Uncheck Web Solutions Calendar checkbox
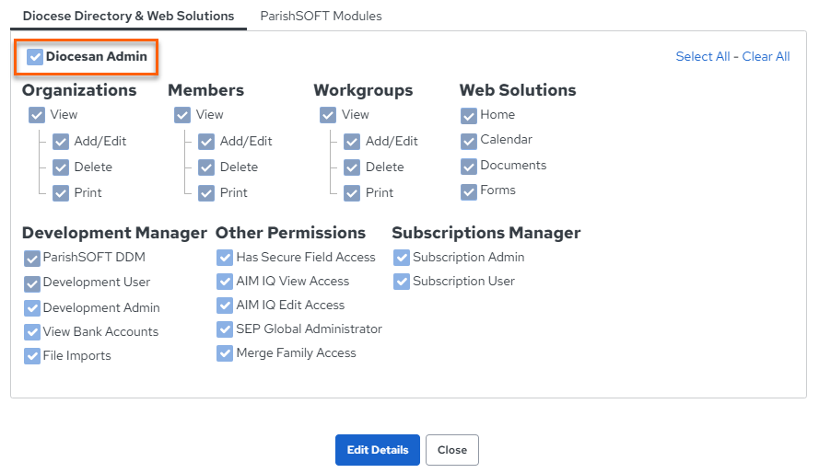Screen dimensions: 819x473 (469, 141)
